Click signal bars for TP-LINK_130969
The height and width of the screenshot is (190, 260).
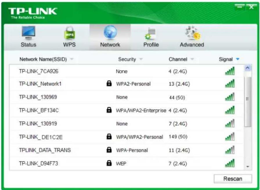(x=230, y=97)
